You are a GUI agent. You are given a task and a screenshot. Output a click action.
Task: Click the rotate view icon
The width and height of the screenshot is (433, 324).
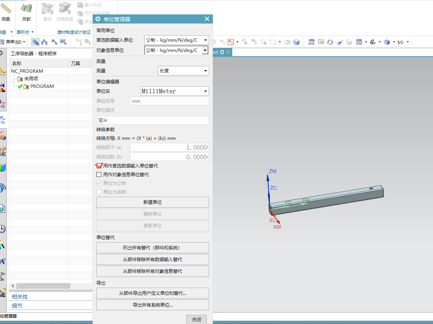[x=330, y=42]
